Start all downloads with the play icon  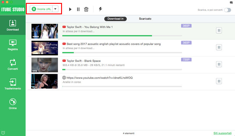click(70, 9)
